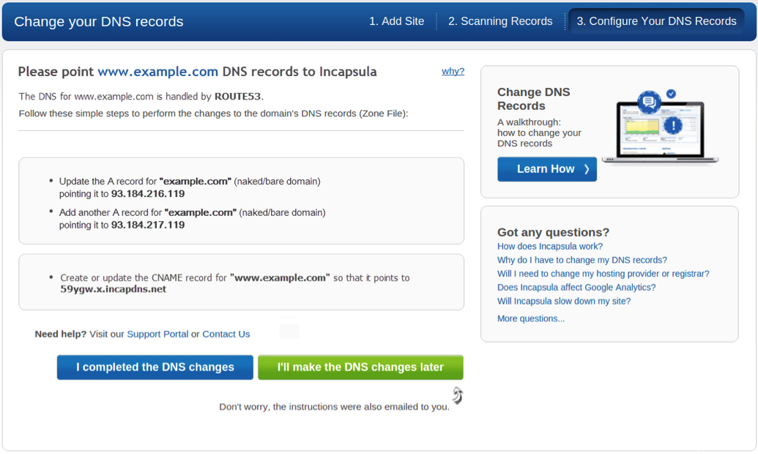Open the hosting provider or registrar question
The width and height of the screenshot is (758, 454).
(603, 274)
